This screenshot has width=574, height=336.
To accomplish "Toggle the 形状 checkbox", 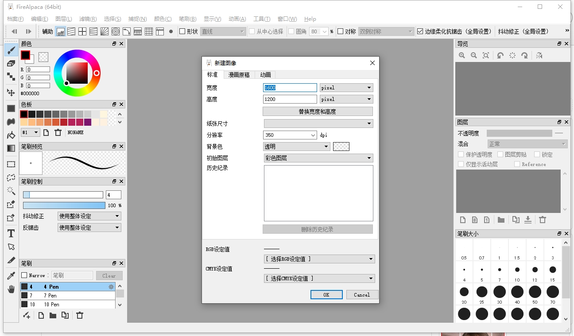I will 182,31.
